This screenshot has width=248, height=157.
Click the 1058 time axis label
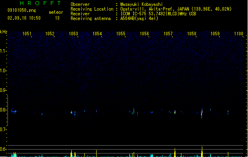192,34
